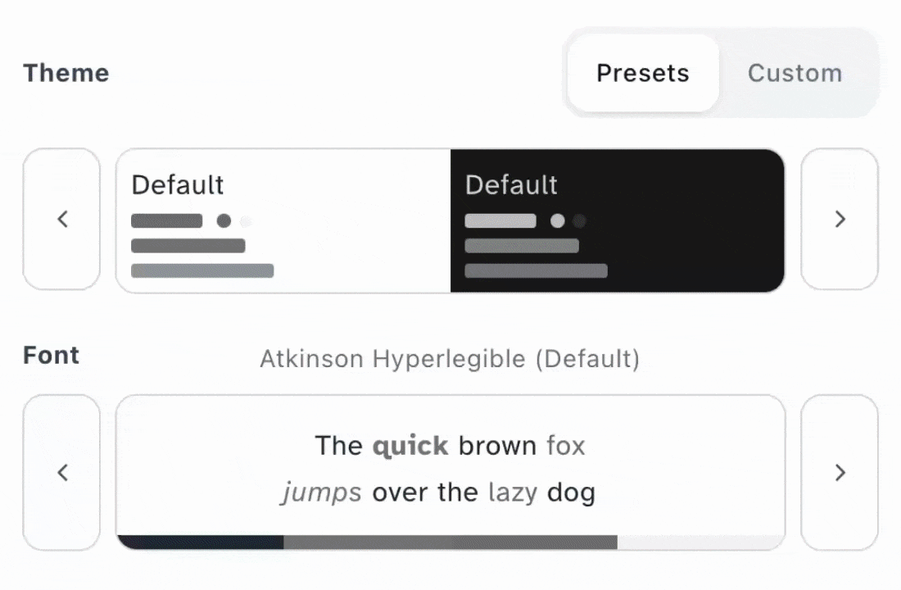901x590 pixels.
Task: Switch to the next font
Action: pyautogui.click(x=839, y=473)
